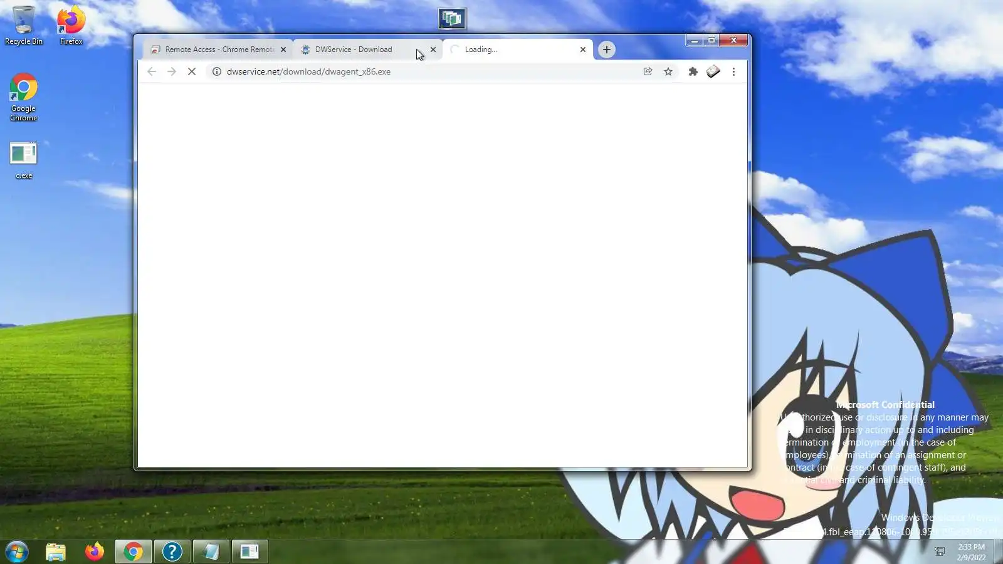Bookmark this page with the star
The width and height of the screenshot is (1003, 564).
(x=668, y=71)
